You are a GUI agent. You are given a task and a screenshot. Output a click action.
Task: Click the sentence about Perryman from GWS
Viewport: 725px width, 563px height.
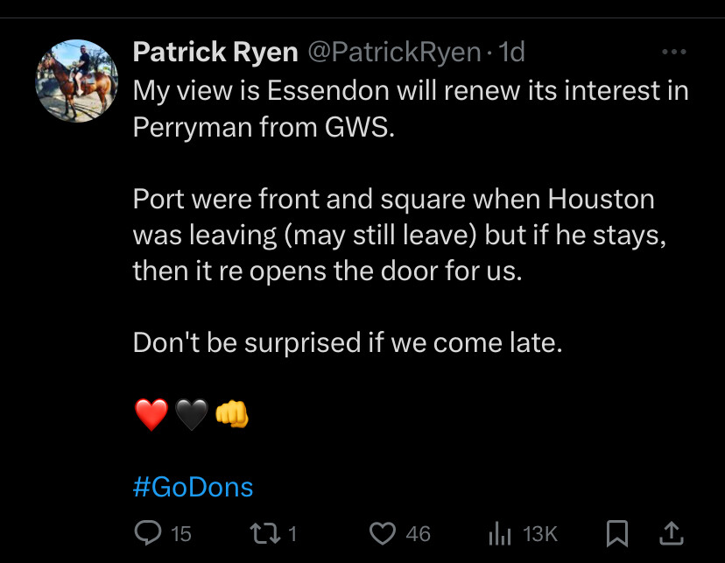tap(411, 109)
